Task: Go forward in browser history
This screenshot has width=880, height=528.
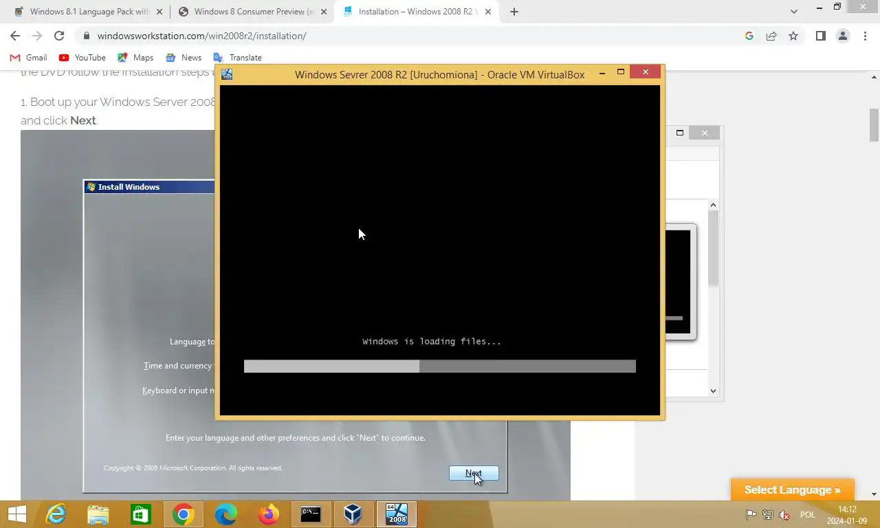Action: click(37, 36)
